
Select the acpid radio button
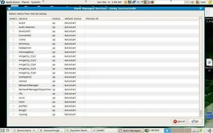pos(13,23)
